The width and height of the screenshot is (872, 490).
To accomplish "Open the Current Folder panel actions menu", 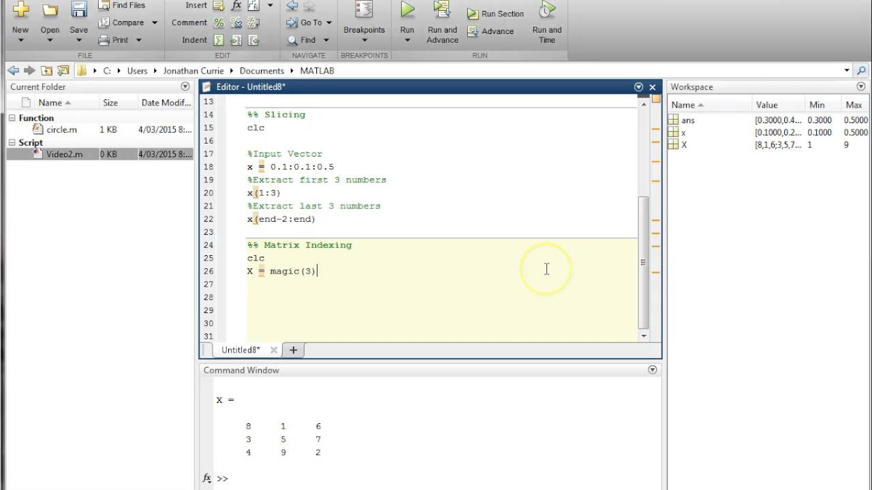I will (x=185, y=87).
